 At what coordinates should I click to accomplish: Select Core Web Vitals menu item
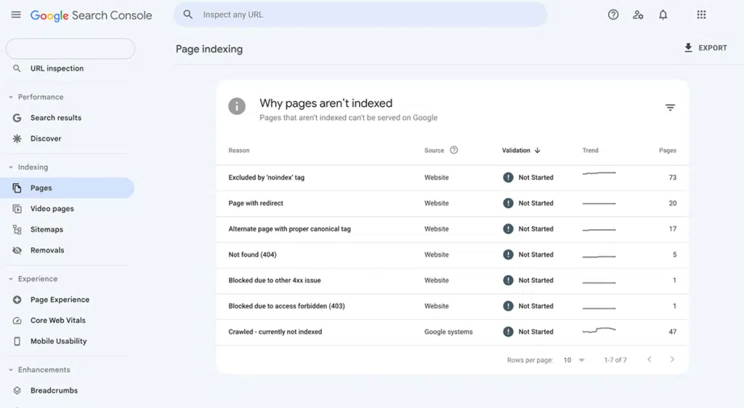click(x=58, y=321)
